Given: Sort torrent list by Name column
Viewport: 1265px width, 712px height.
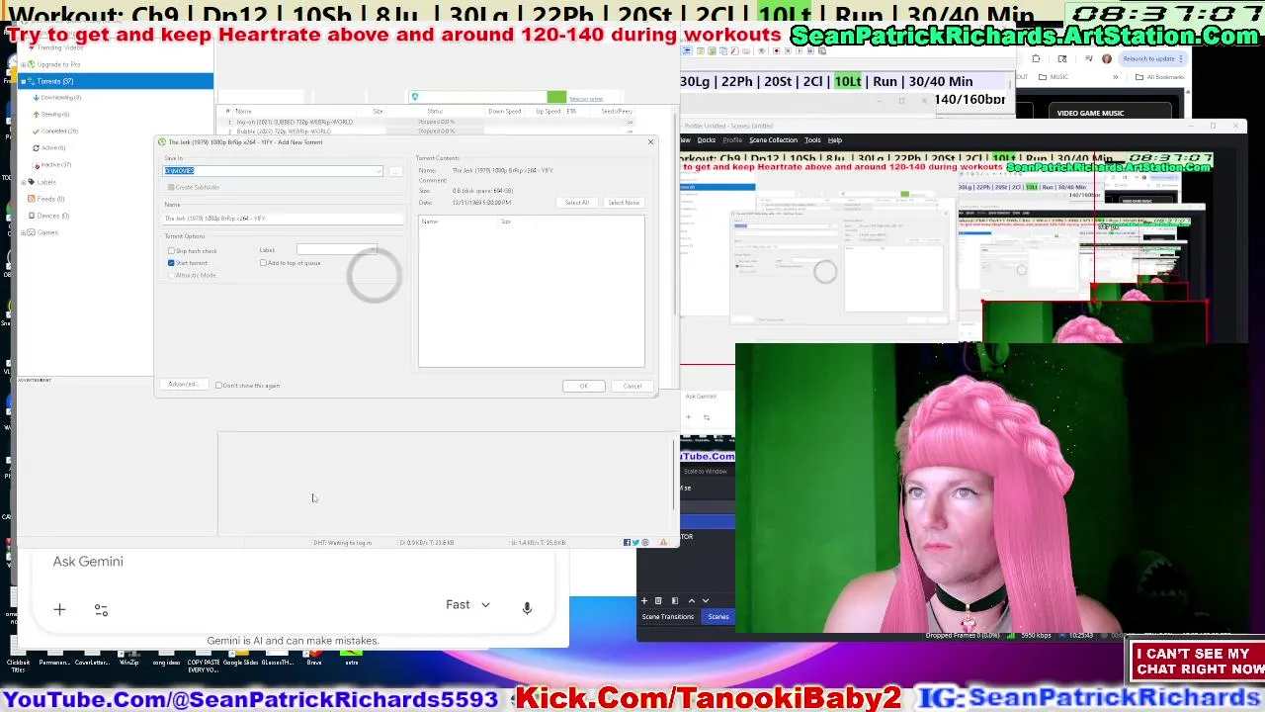Looking at the screenshot, I should (x=243, y=111).
